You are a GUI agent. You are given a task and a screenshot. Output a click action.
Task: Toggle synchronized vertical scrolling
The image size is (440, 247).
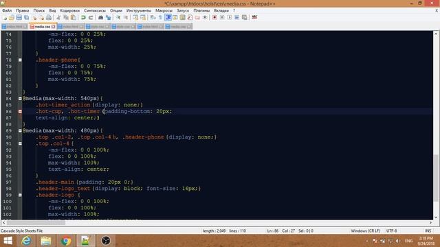(x=135, y=18)
